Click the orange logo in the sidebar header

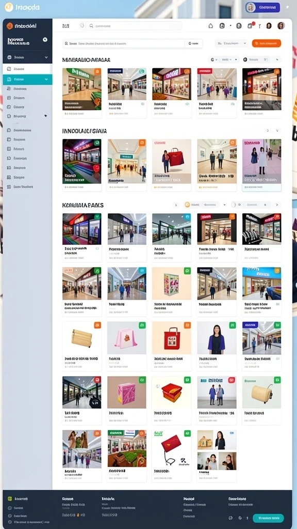click(10, 26)
